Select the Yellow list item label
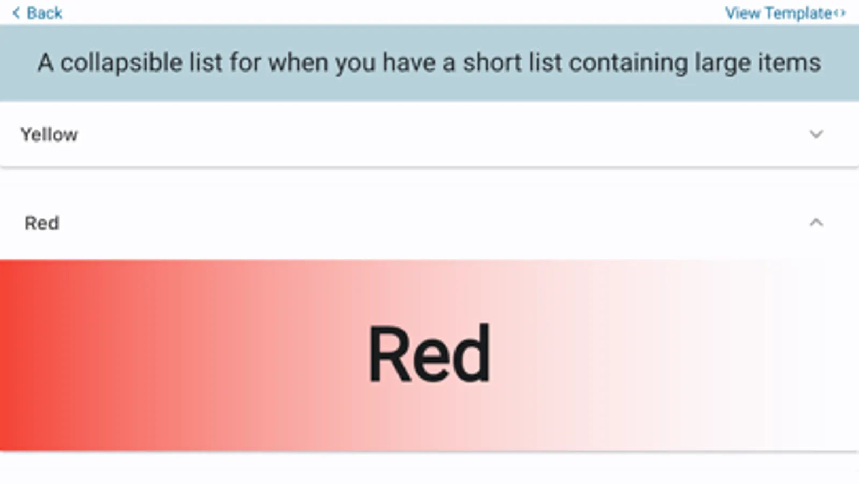 (x=49, y=134)
